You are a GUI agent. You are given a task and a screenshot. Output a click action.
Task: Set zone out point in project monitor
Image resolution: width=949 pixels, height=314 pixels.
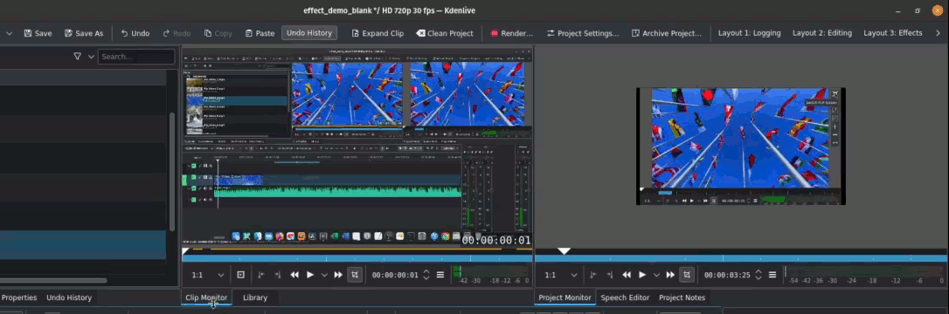(x=610, y=275)
